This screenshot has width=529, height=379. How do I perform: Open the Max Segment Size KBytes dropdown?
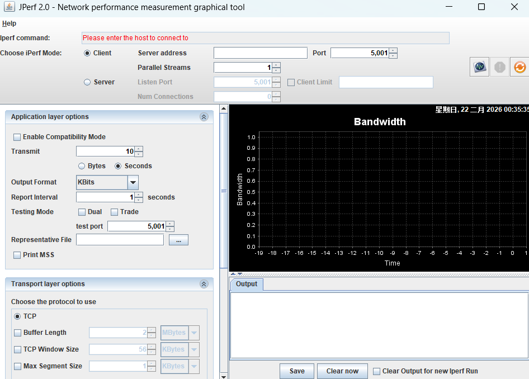[194, 366]
